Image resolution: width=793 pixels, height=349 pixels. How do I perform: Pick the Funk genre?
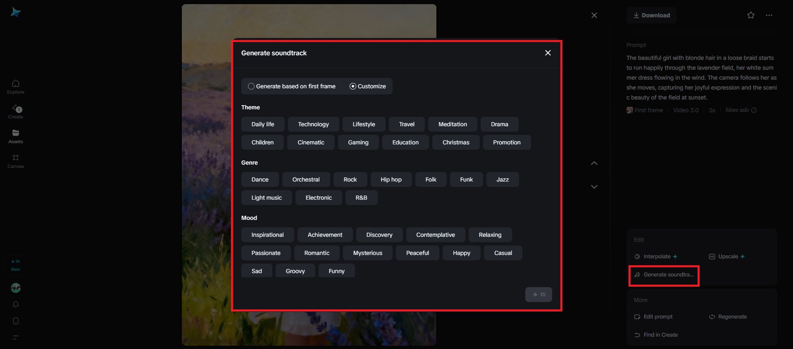[467, 179]
